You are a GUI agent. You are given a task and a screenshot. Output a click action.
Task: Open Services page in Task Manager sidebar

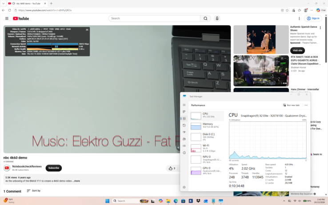[x=184, y=153]
